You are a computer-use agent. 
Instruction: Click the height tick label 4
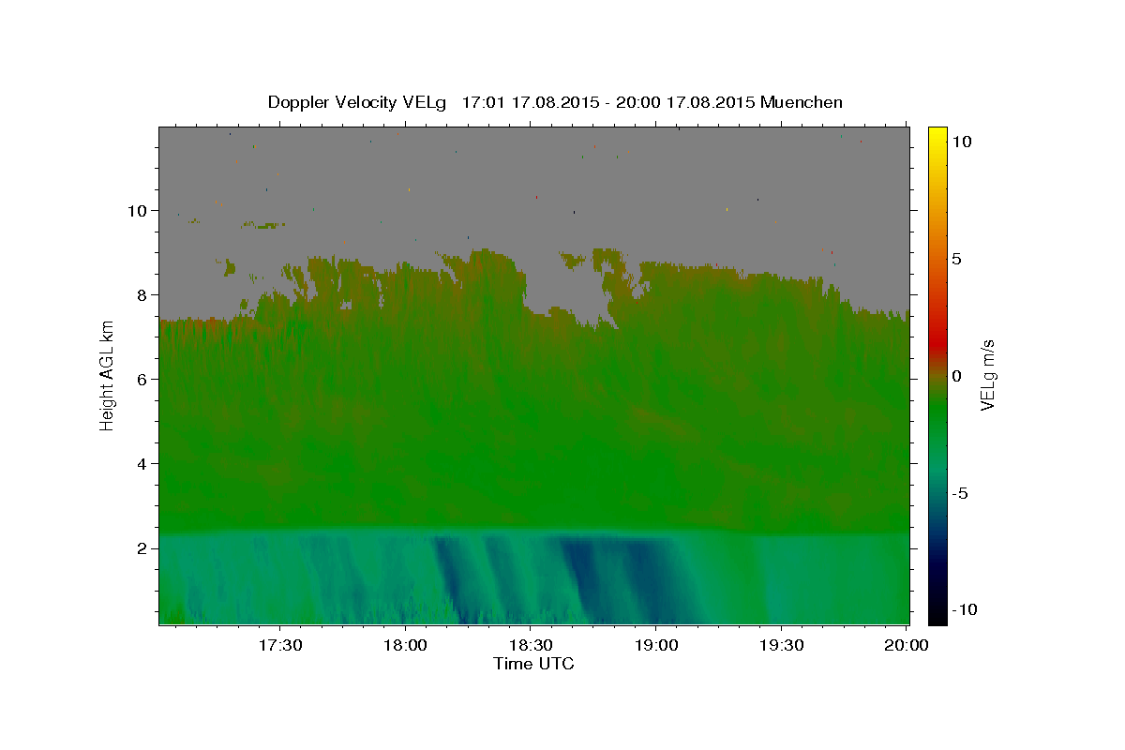tap(142, 464)
